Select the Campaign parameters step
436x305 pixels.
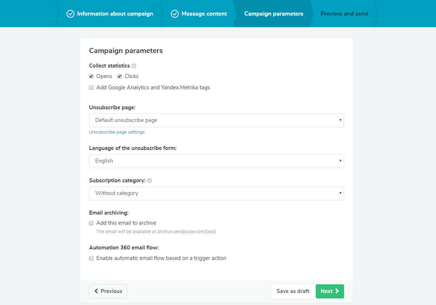click(274, 14)
